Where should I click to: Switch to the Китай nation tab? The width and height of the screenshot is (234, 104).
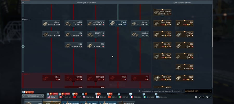[112, 97]
